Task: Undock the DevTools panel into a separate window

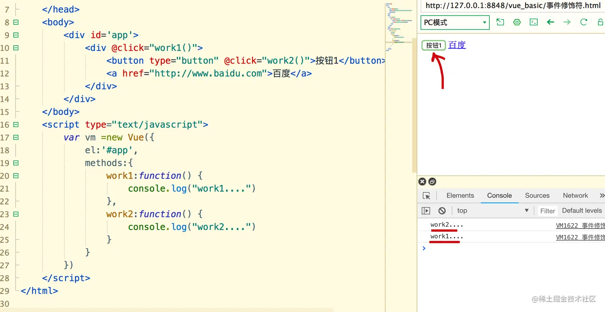Action: (x=432, y=182)
